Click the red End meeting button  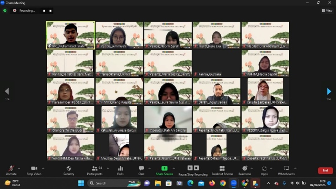coord(325,170)
